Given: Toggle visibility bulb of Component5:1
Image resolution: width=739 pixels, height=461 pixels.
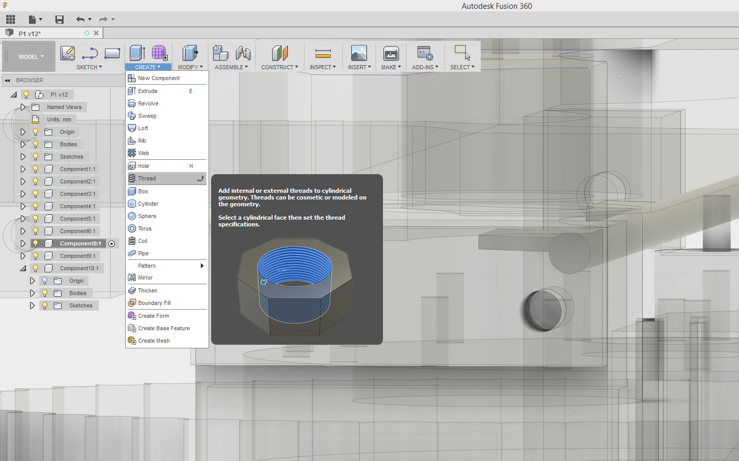Looking at the screenshot, I should click(x=36, y=219).
